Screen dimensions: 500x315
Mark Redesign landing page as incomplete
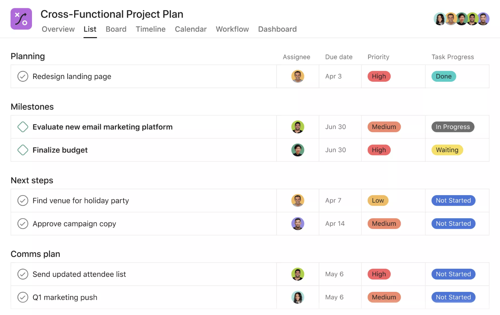tap(22, 76)
